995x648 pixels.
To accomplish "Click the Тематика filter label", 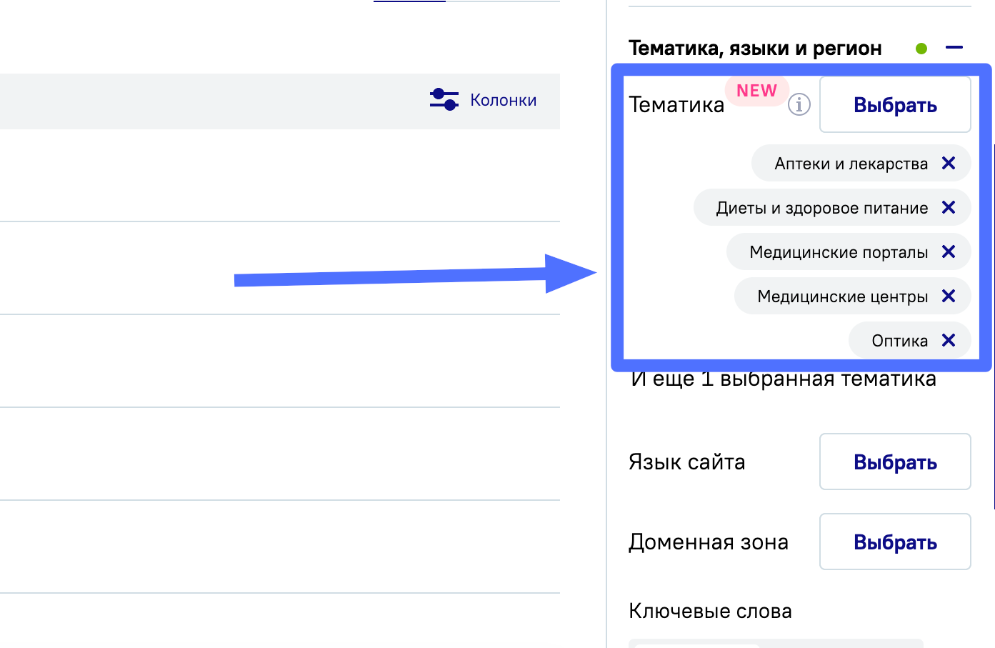I will coord(676,105).
